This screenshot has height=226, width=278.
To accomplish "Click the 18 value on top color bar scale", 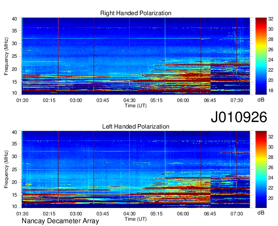I will click(x=271, y=91).
